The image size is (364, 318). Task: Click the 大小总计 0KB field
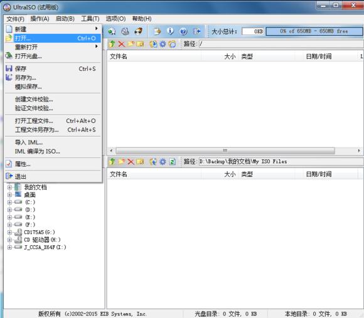point(253,31)
